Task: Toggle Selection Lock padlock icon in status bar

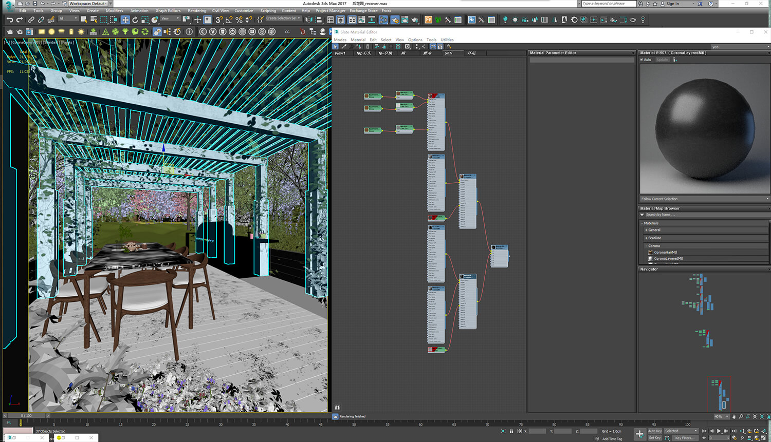Action: pyautogui.click(x=511, y=431)
